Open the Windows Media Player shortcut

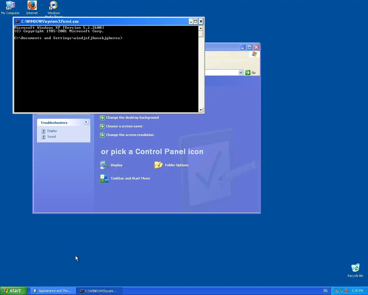coord(53,9)
